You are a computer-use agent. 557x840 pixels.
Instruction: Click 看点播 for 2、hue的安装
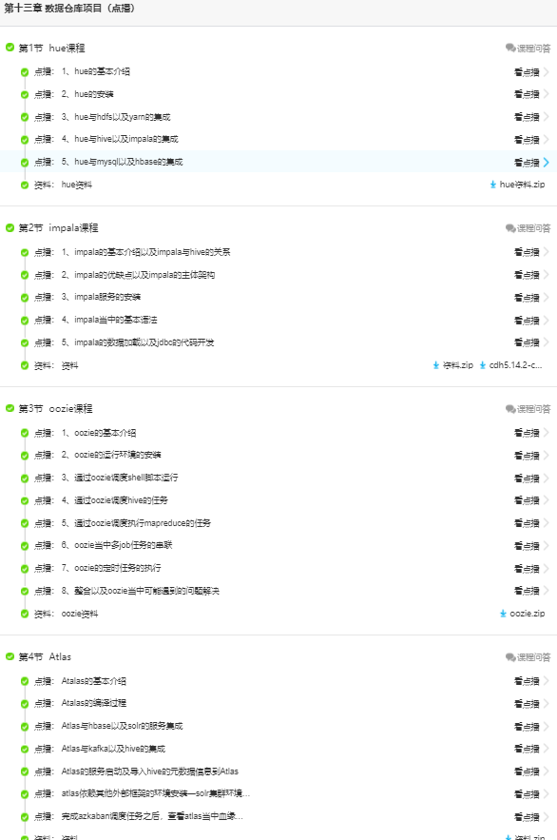tap(527, 94)
